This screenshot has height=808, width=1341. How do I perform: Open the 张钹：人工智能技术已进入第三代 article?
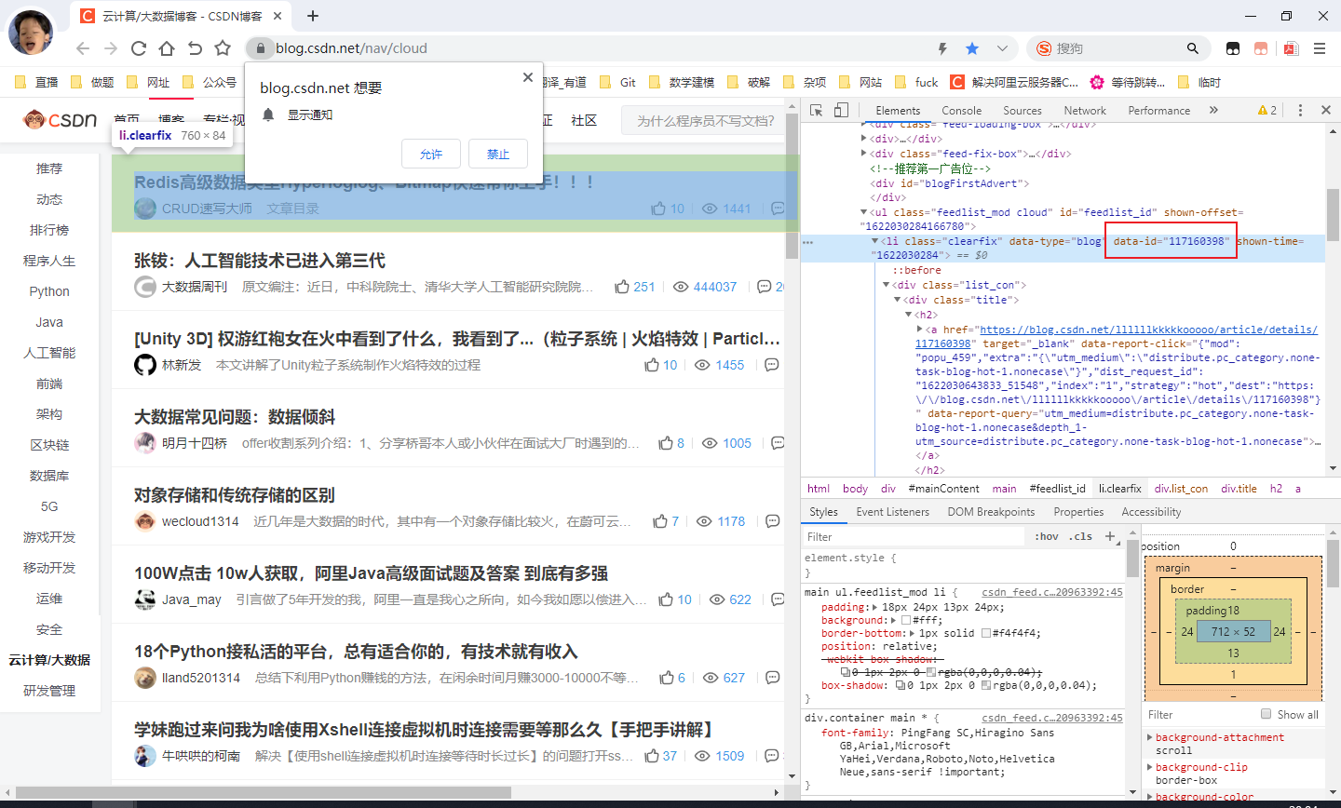pyautogui.click(x=260, y=261)
